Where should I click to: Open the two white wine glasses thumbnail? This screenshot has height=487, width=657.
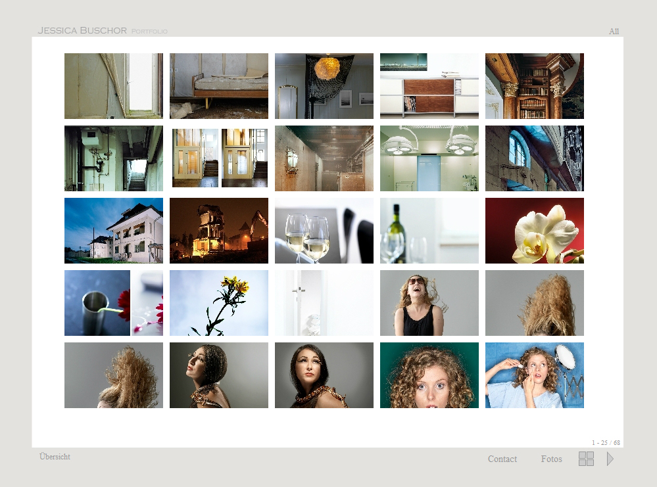[324, 231]
